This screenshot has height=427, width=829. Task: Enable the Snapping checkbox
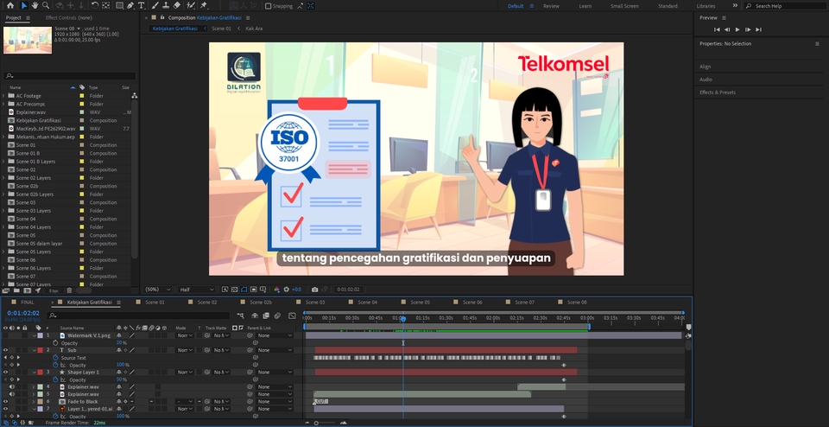click(269, 6)
